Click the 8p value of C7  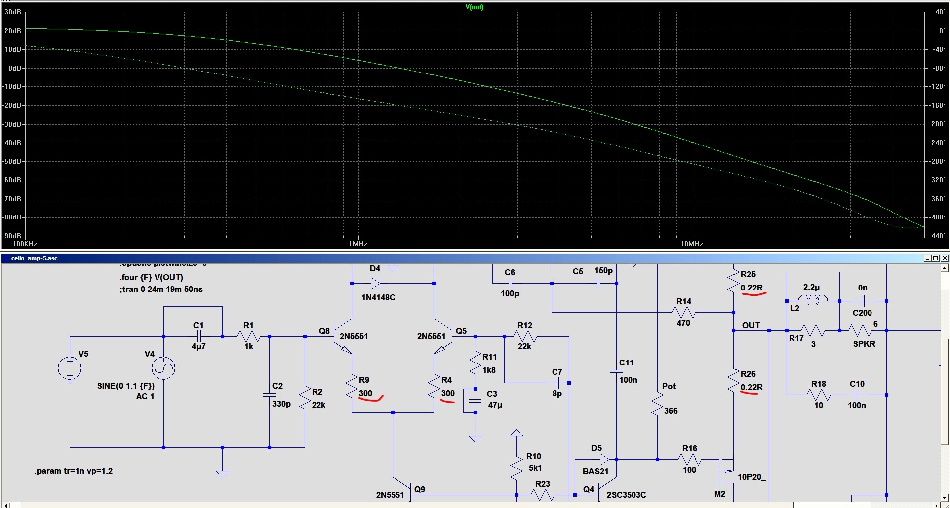[x=557, y=393]
